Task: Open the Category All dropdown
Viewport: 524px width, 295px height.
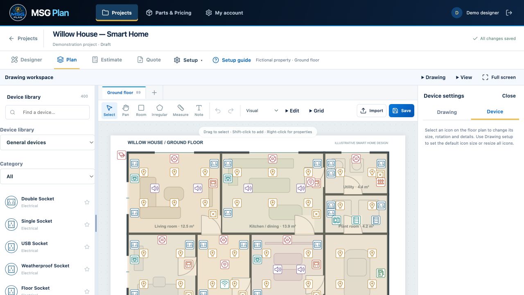Action: [x=47, y=177]
